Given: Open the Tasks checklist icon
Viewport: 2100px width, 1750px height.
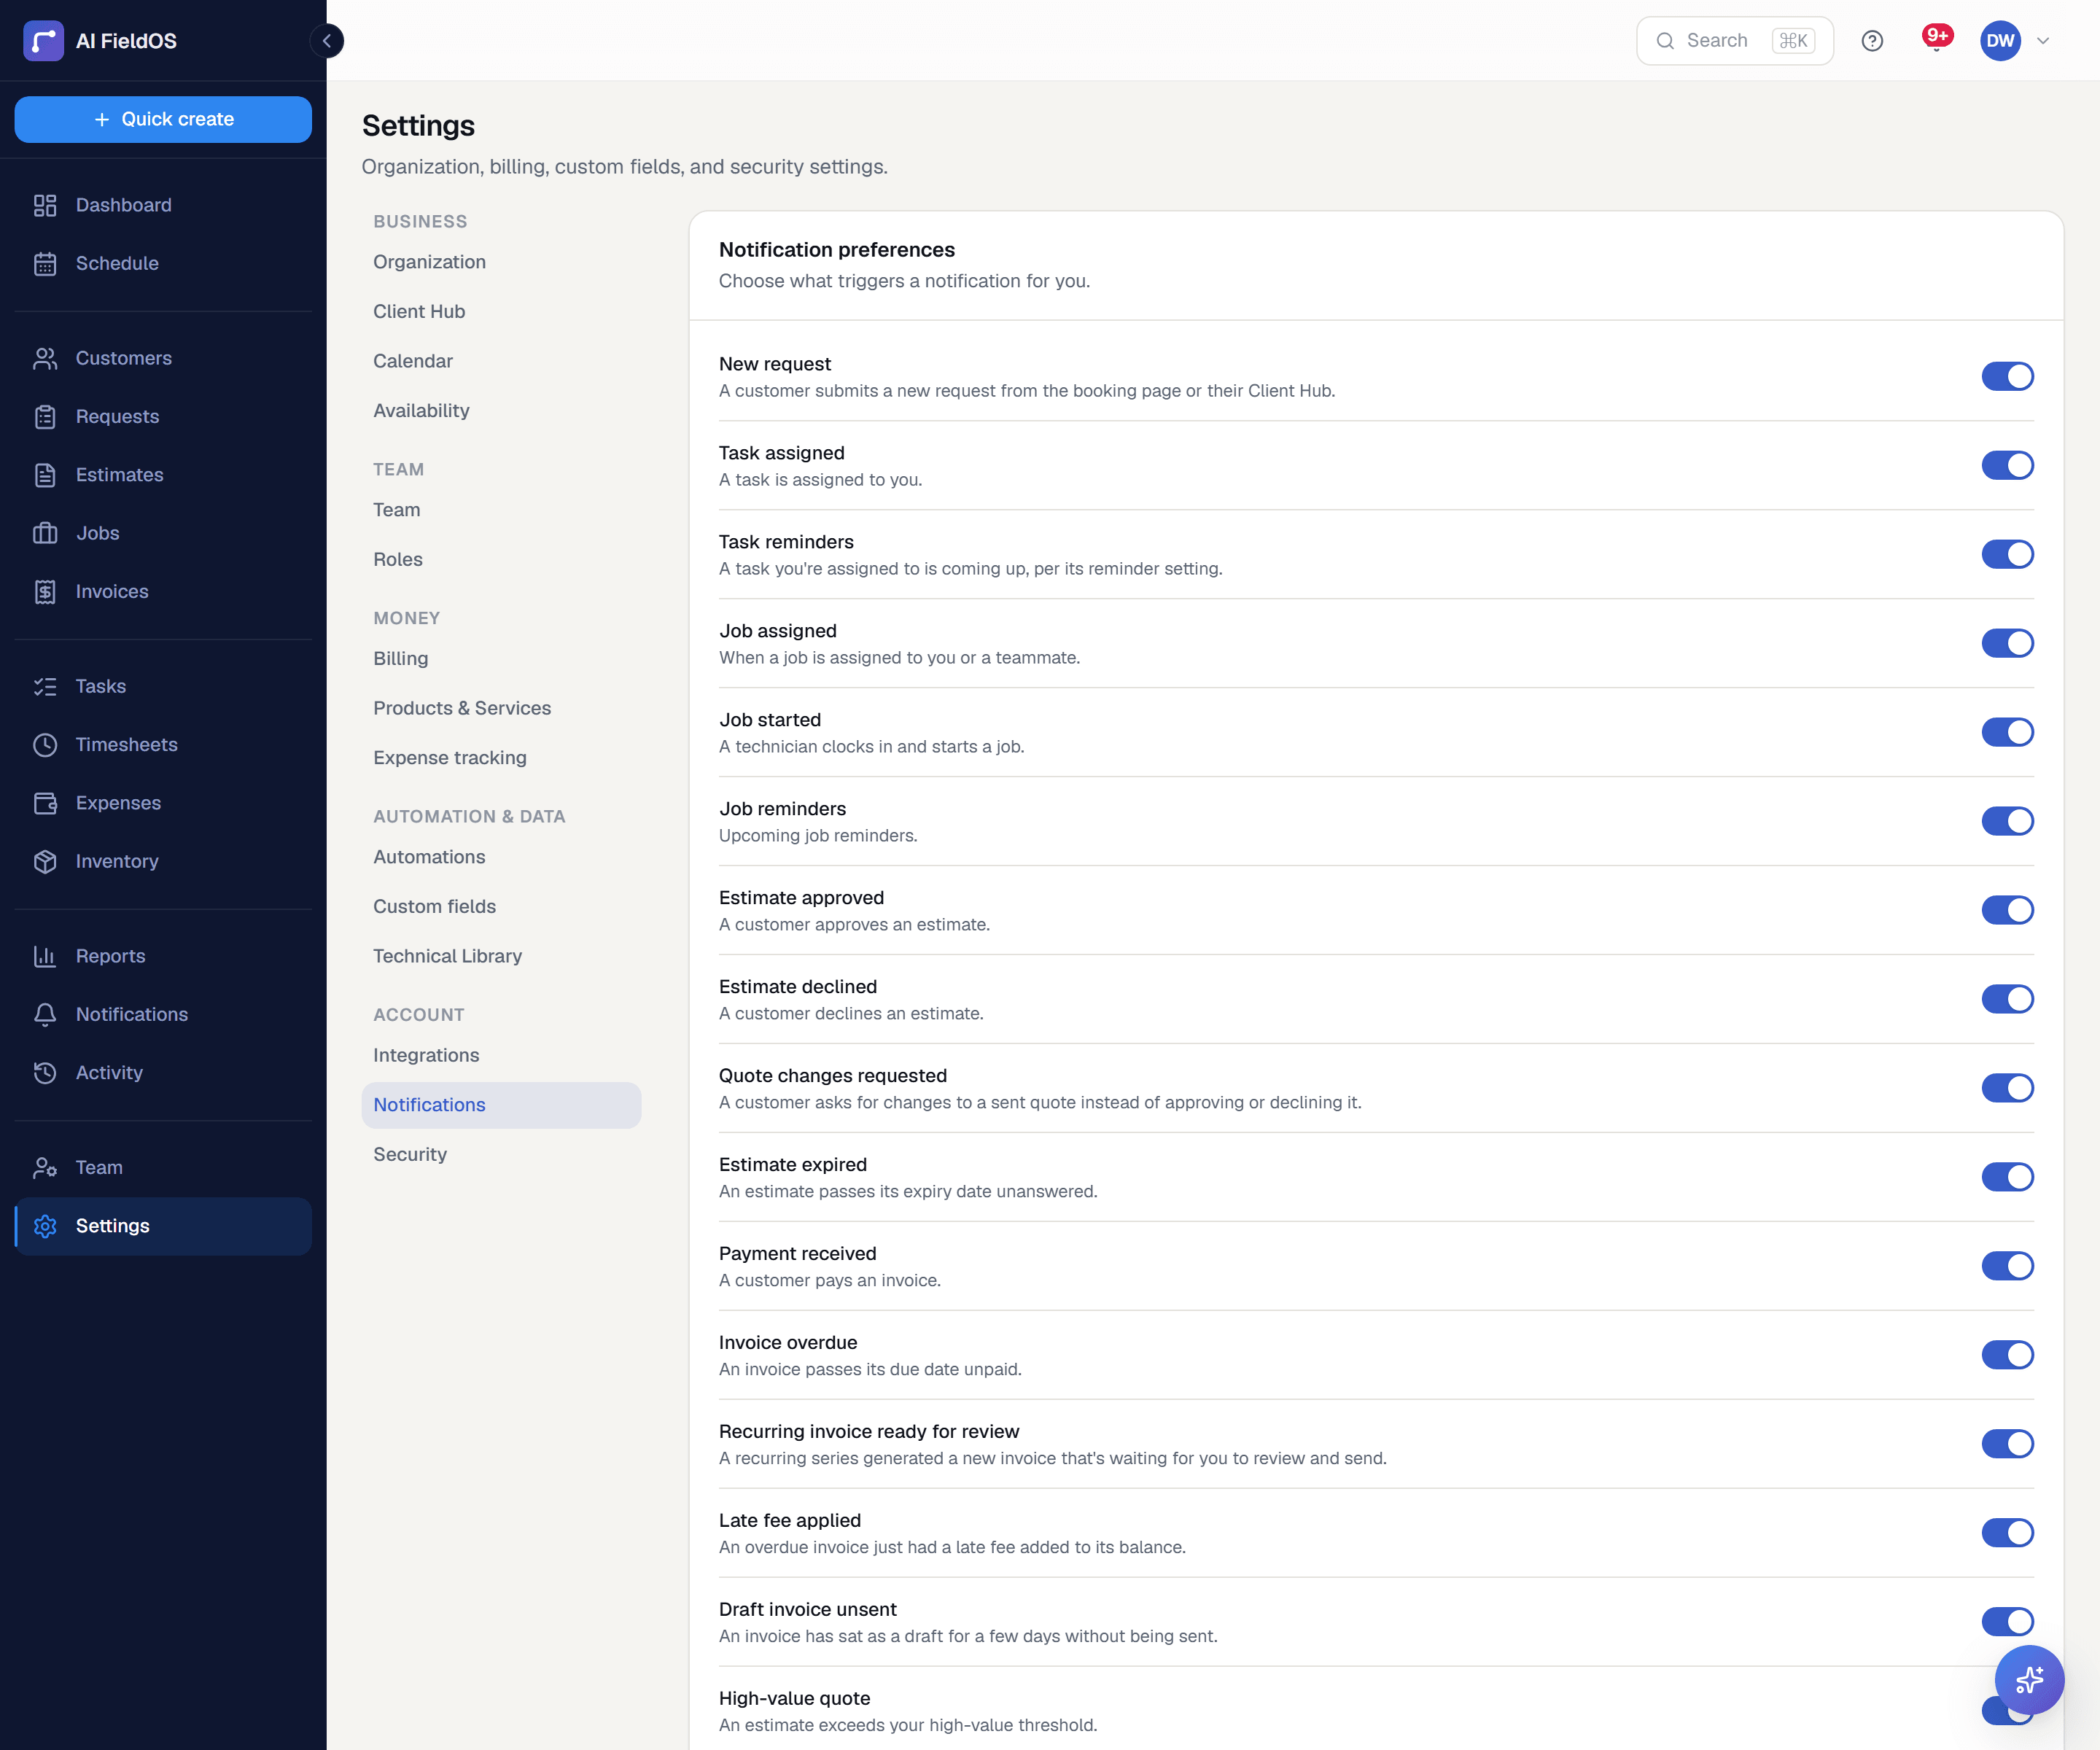Looking at the screenshot, I should [x=45, y=687].
